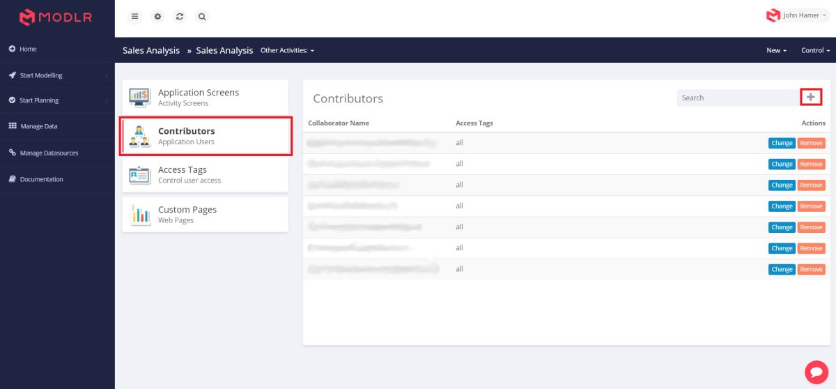Image resolution: width=836 pixels, height=389 pixels.
Task: Select the Contributors Application Users card
Action: tap(206, 136)
